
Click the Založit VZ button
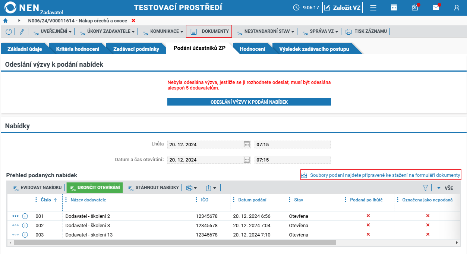click(342, 7)
